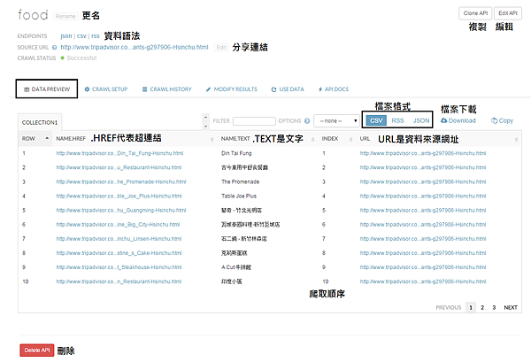Screen dimensions: 531x362
Task: Click the NEXT pagination link
Action: point(511,307)
